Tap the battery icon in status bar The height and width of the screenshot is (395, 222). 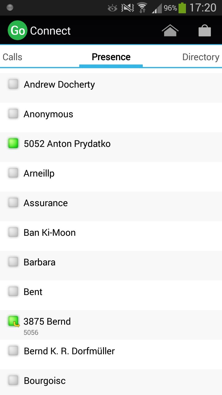[183, 8]
